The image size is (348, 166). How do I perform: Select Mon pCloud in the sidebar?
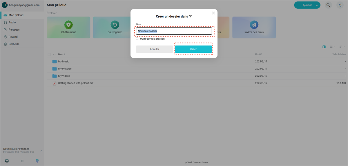coord(22,15)
